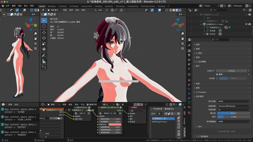This screenshot has height=142, width=253.
Task: Select the Scale tool in viewport toolbar
Action: point(44,44)
